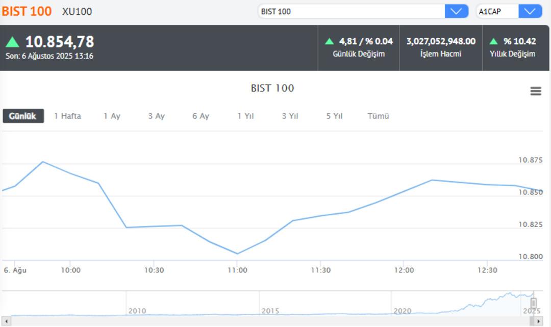Click the navigator scroll right arrow
This screenshot has height=327, width=551.
coord(538,321)
